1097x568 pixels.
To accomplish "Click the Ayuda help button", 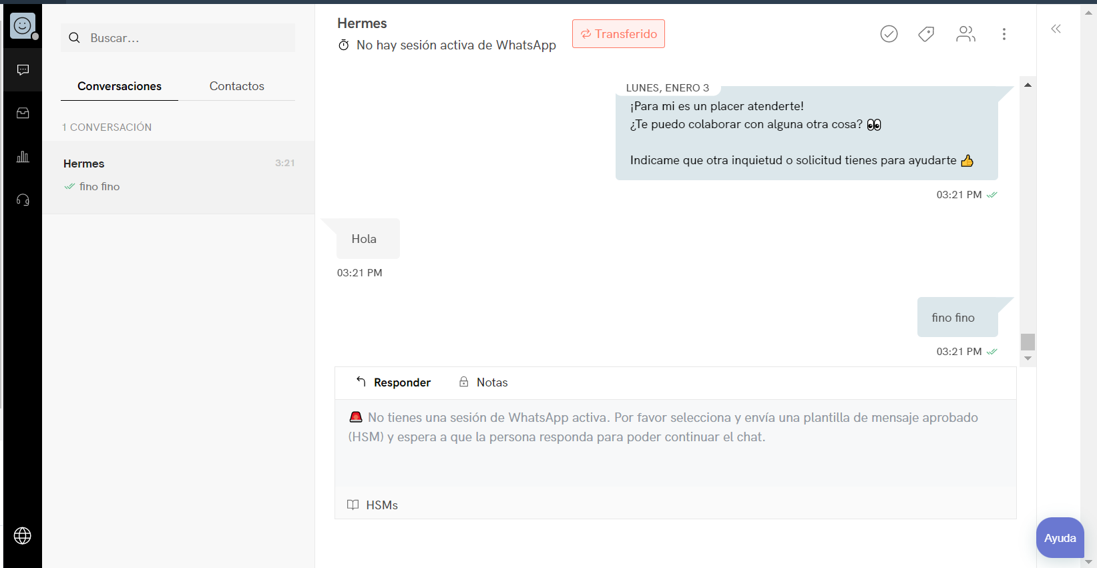I will (x=1060, y=538).
